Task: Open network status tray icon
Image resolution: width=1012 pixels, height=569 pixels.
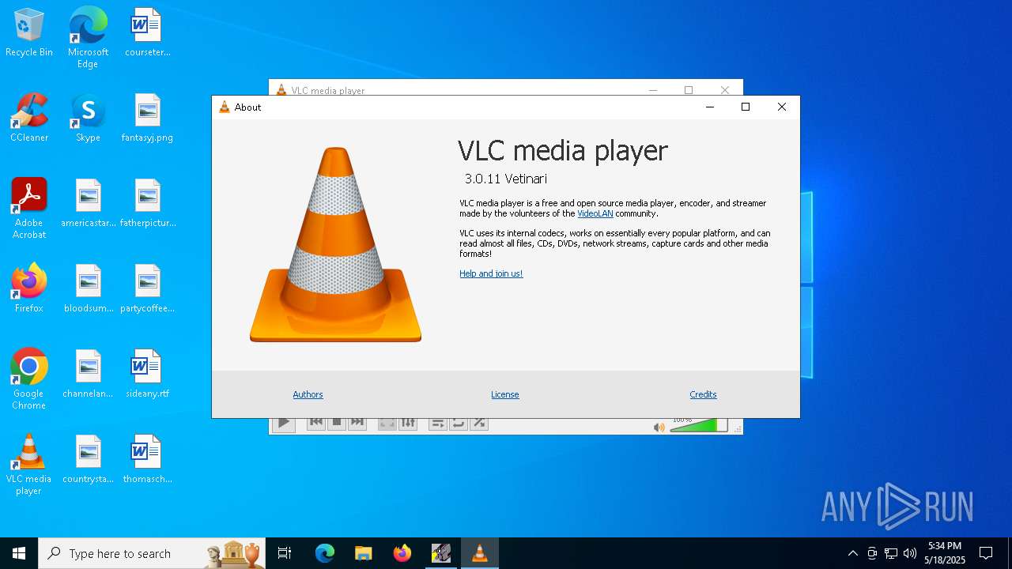Action: (891, 553)
